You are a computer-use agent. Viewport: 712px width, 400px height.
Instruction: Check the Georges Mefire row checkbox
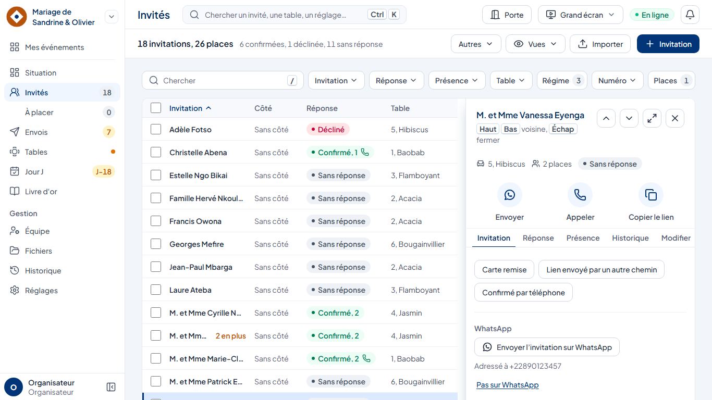(156, 244)
